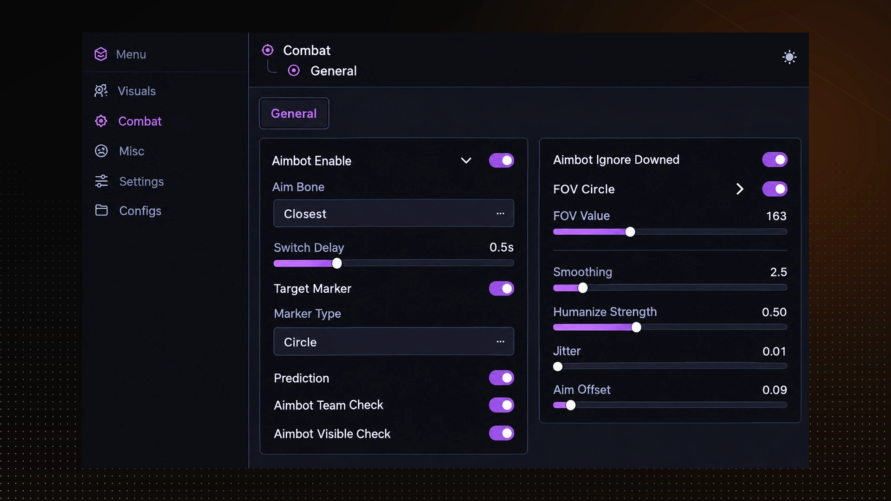Image resolution: width=891 pixels, height=501 pixels.
Task: Open the Configs folder icon
Action: click(x=101, y=210)
